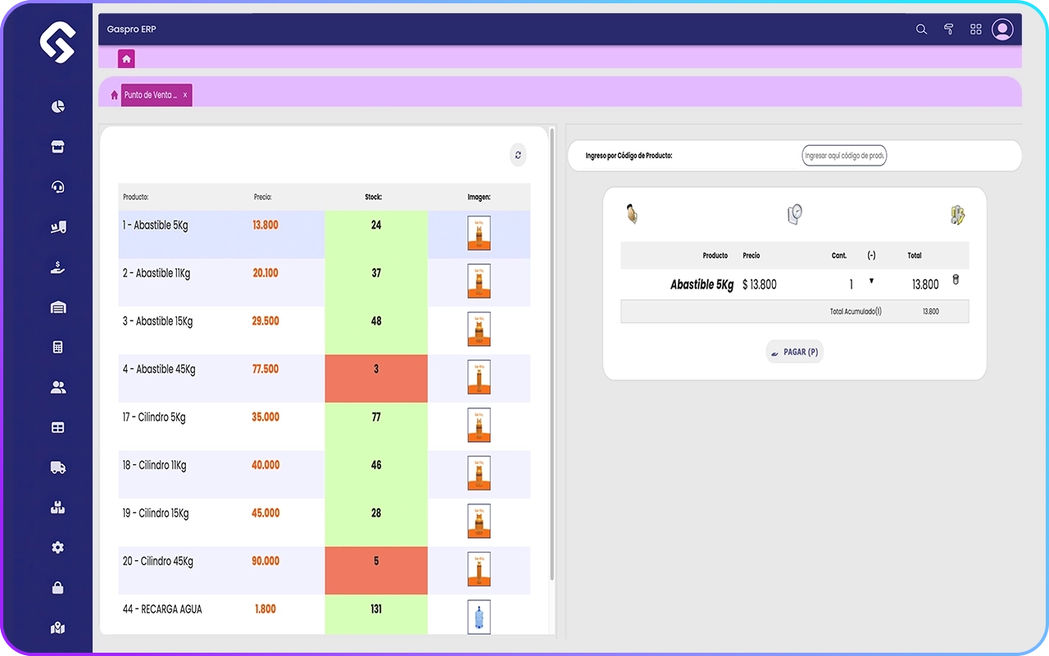Click the decrease quantity arrow for Abastible 5Kg
This screenshot has width=1049, height=656.
[x=871, y=281]
